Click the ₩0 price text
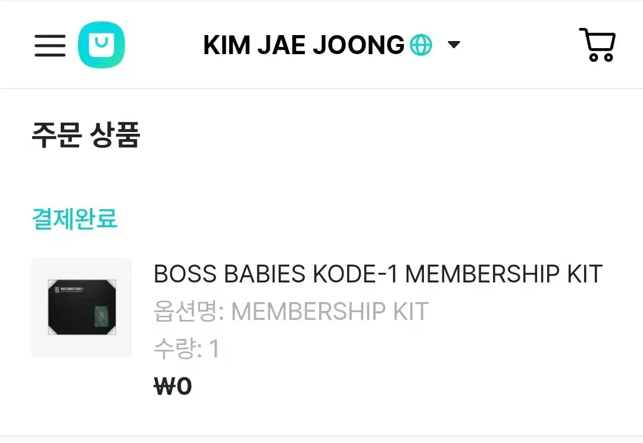 pyautogui.click(x=173, y=386)
